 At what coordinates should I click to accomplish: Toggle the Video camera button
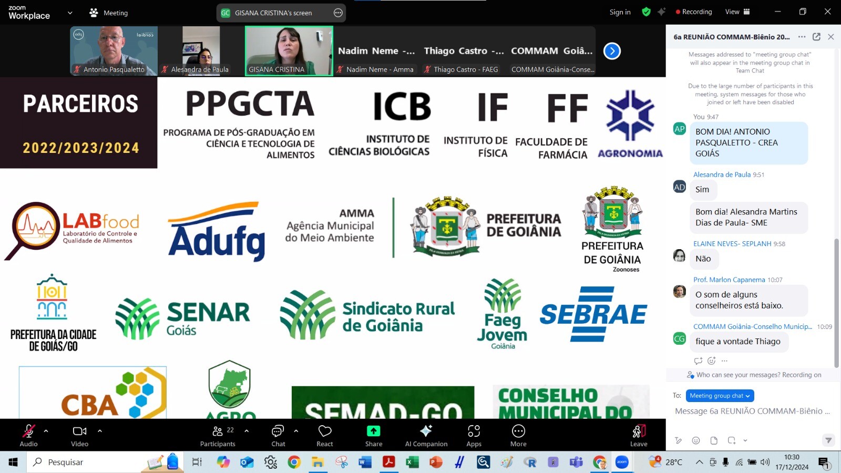tap(79, 436)
